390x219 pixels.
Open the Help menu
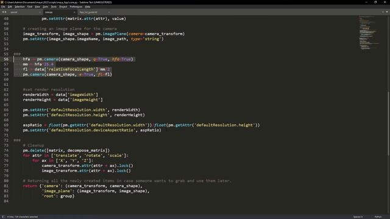pyautogui.click(x=88, y=7)
